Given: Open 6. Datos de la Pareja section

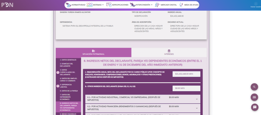Looking at the screenshot, I should (x=69, y=91).
